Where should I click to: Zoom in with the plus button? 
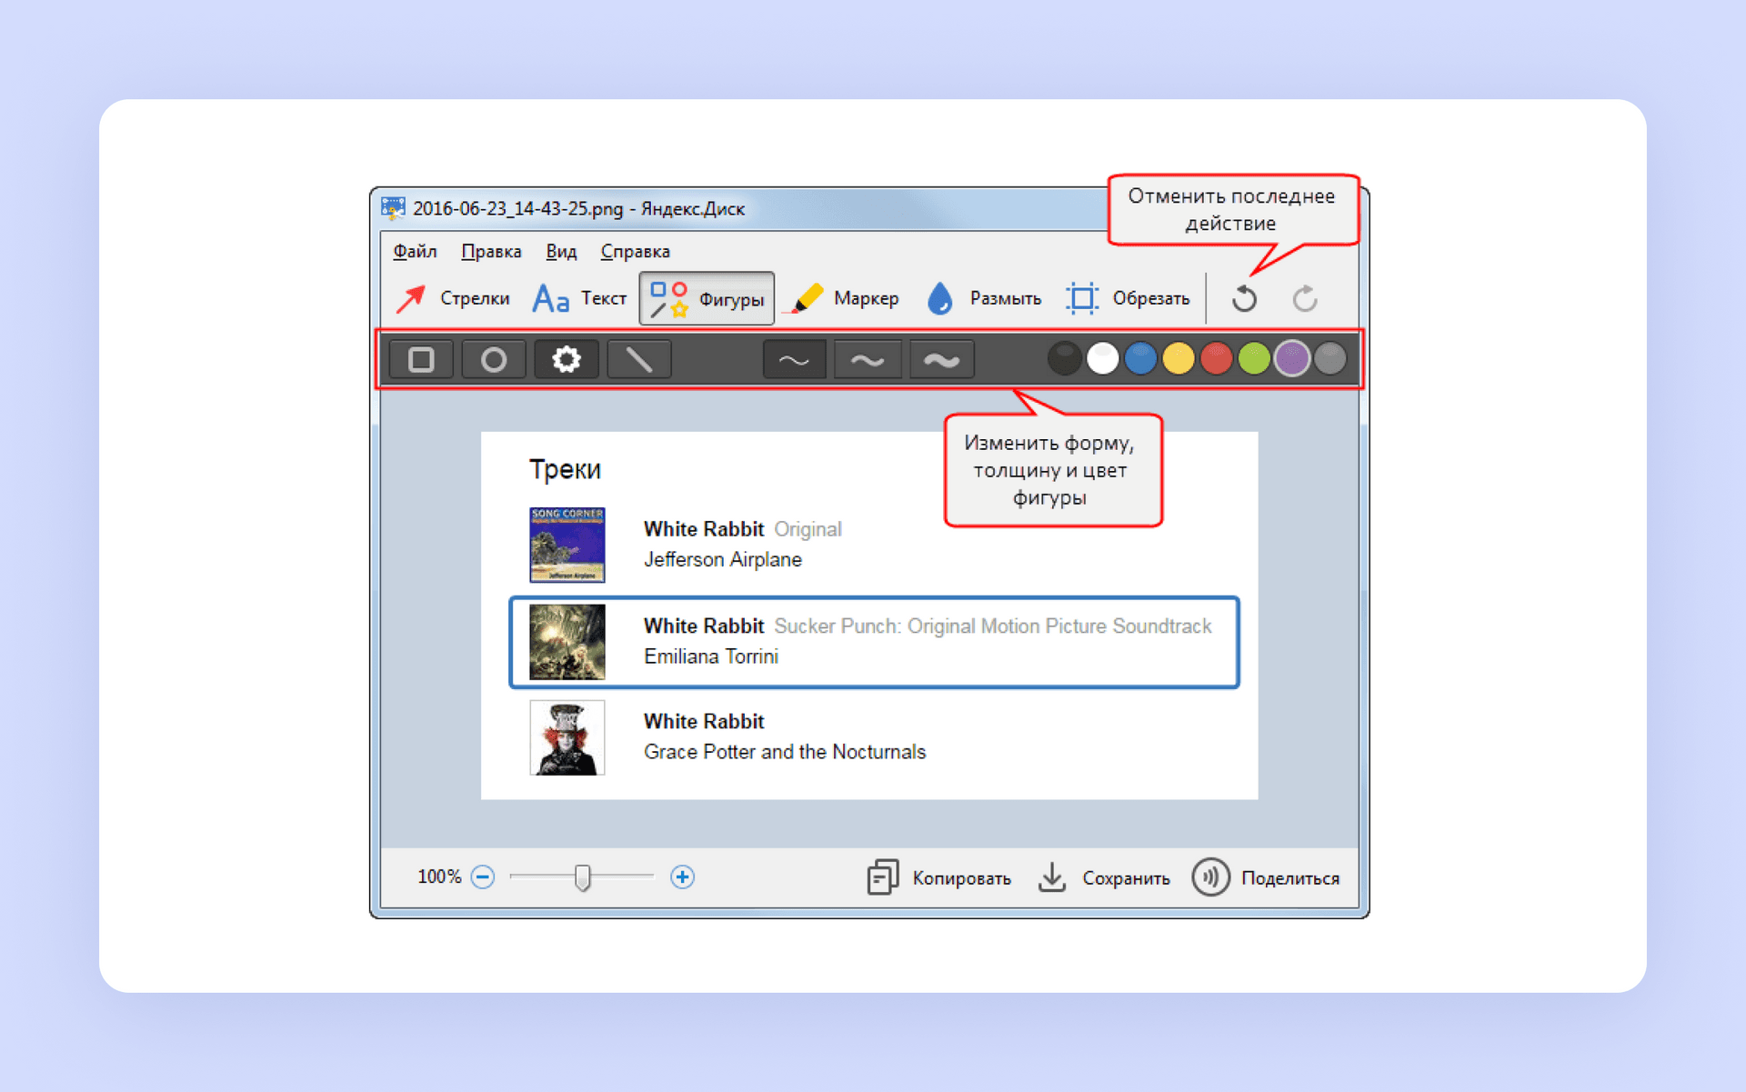682,877
